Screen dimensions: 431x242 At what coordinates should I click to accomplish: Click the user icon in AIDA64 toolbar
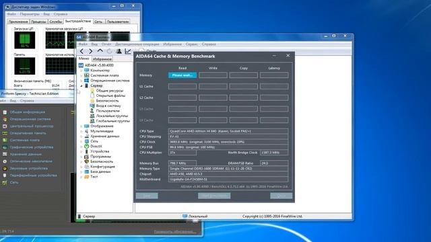(x=119, y=51)
